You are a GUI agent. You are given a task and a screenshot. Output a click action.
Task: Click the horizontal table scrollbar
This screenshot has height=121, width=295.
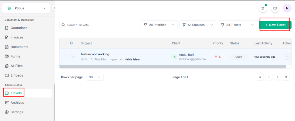pyautogui.click(x=173, y=67)
